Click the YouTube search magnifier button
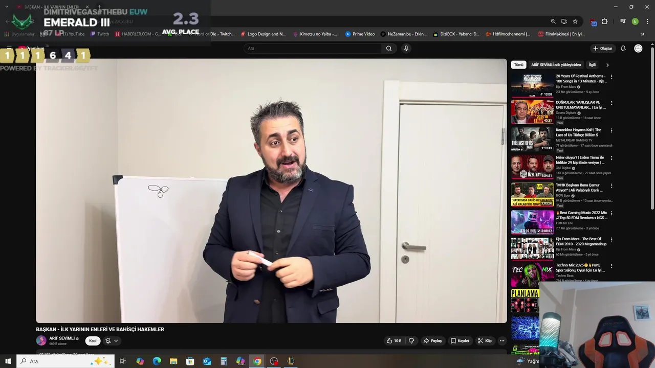This screenshot has width=655, height=368. [x=389, y=49]
